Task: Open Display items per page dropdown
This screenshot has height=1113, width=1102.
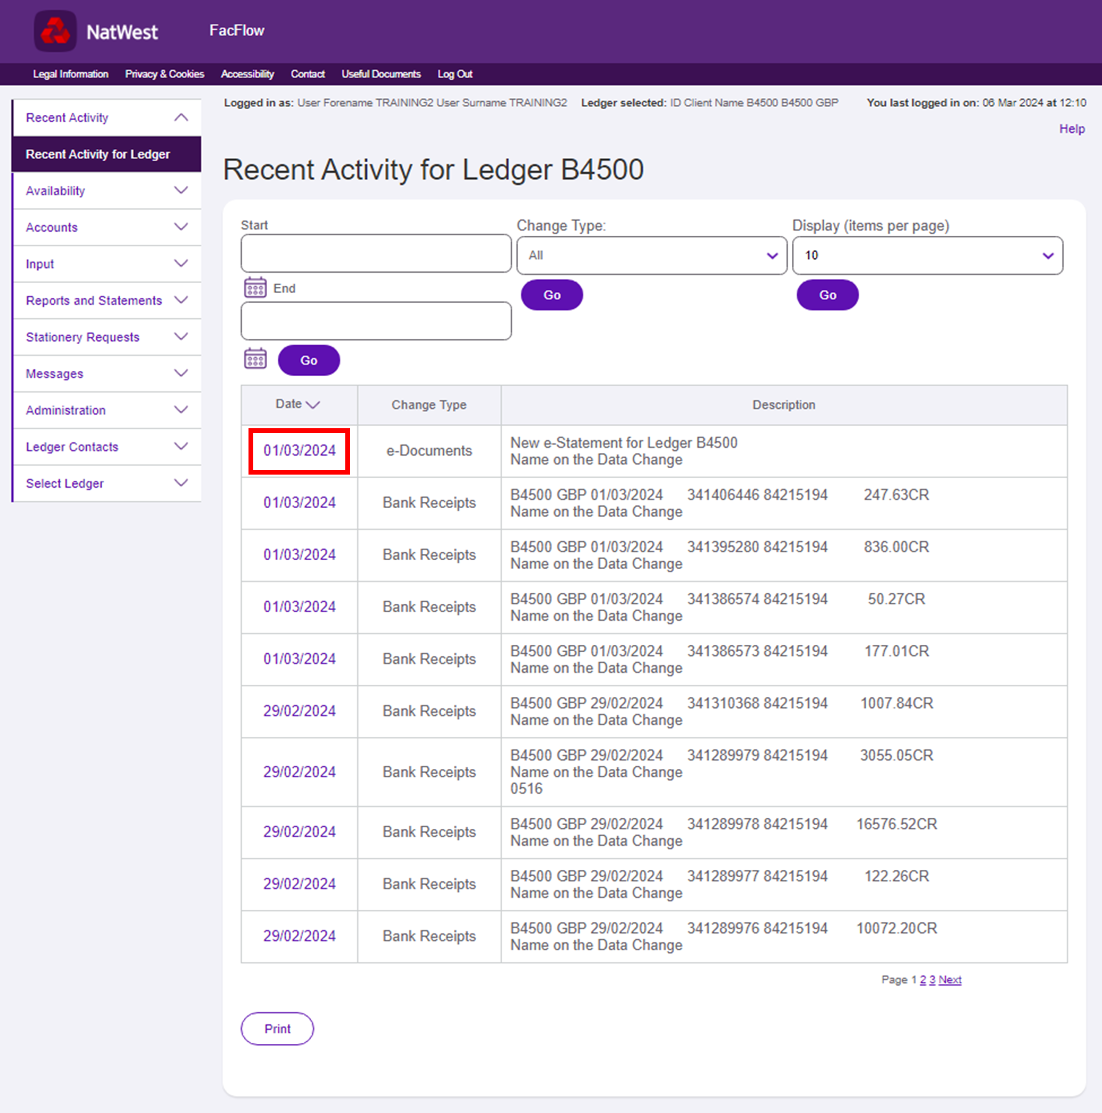Action: point(927,255)
